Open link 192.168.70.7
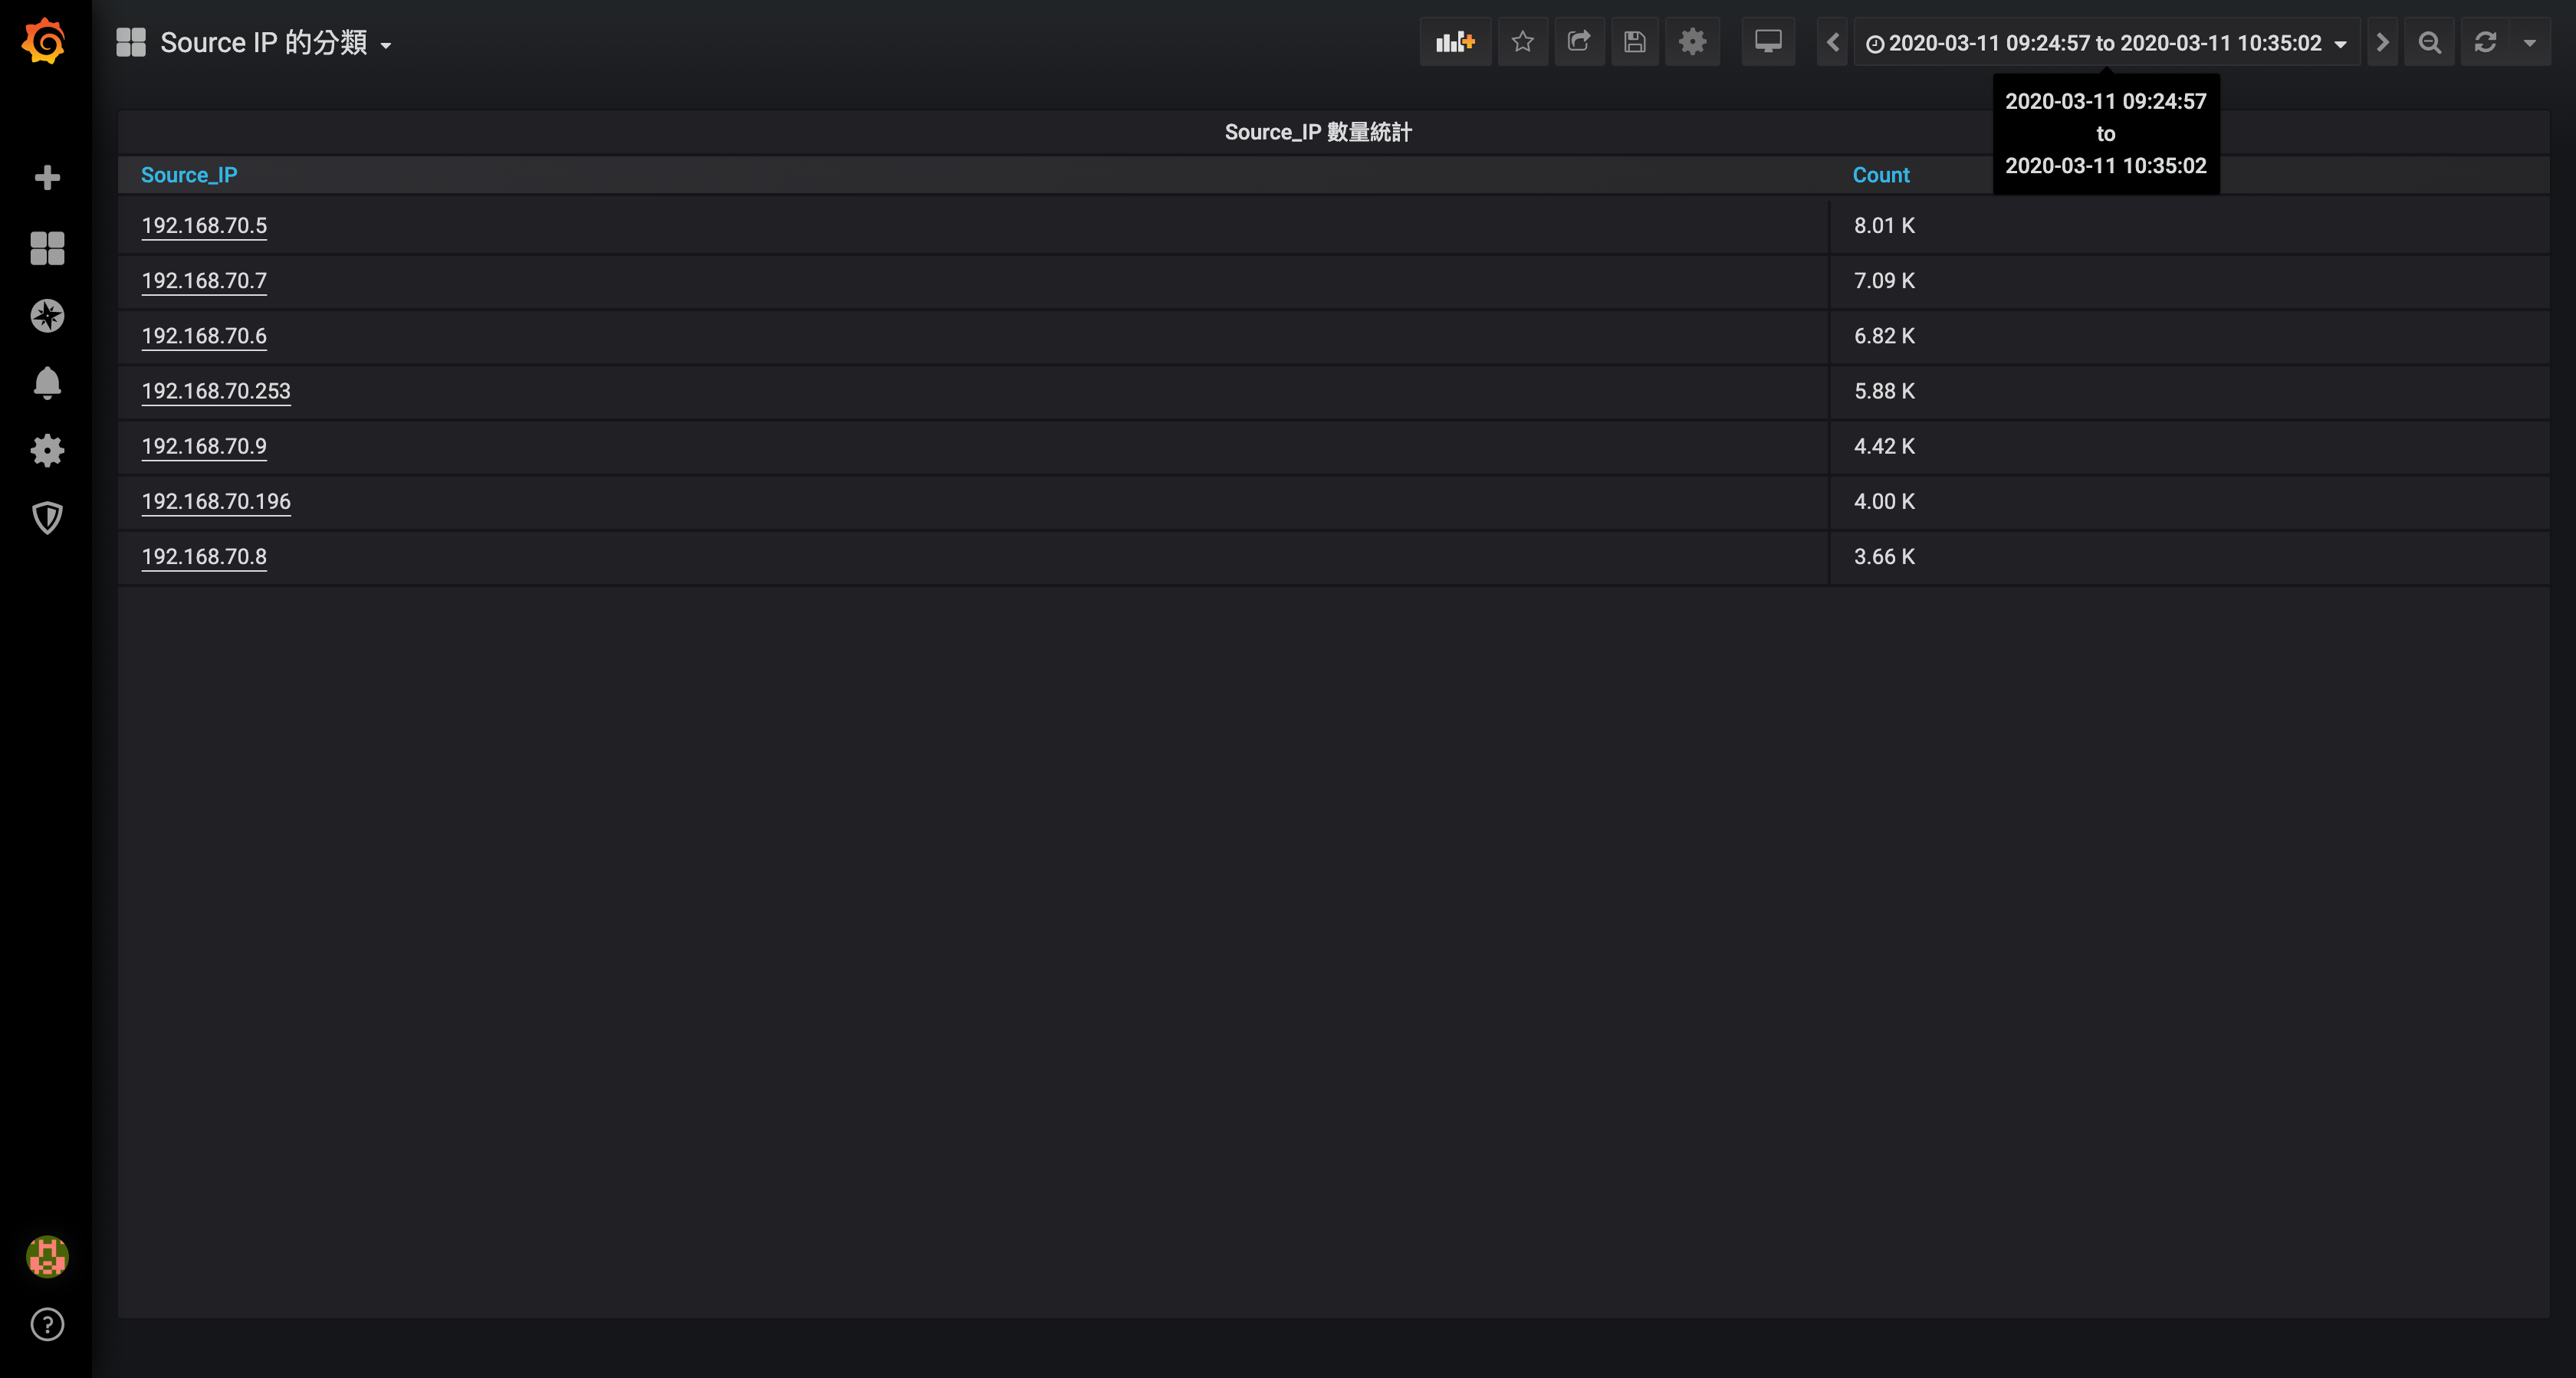The width and height of the screenshot is (2576, 1378). [x=204, y=281]
